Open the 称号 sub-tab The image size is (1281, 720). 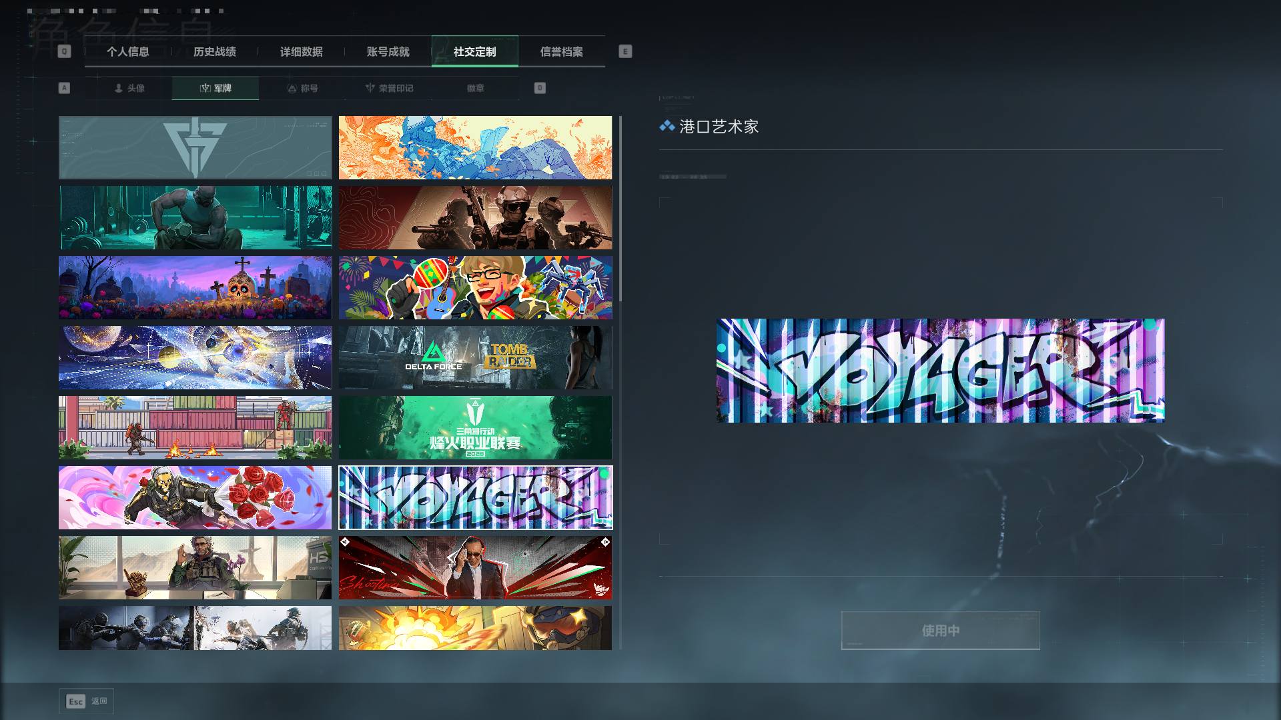[x=302, y=88]
